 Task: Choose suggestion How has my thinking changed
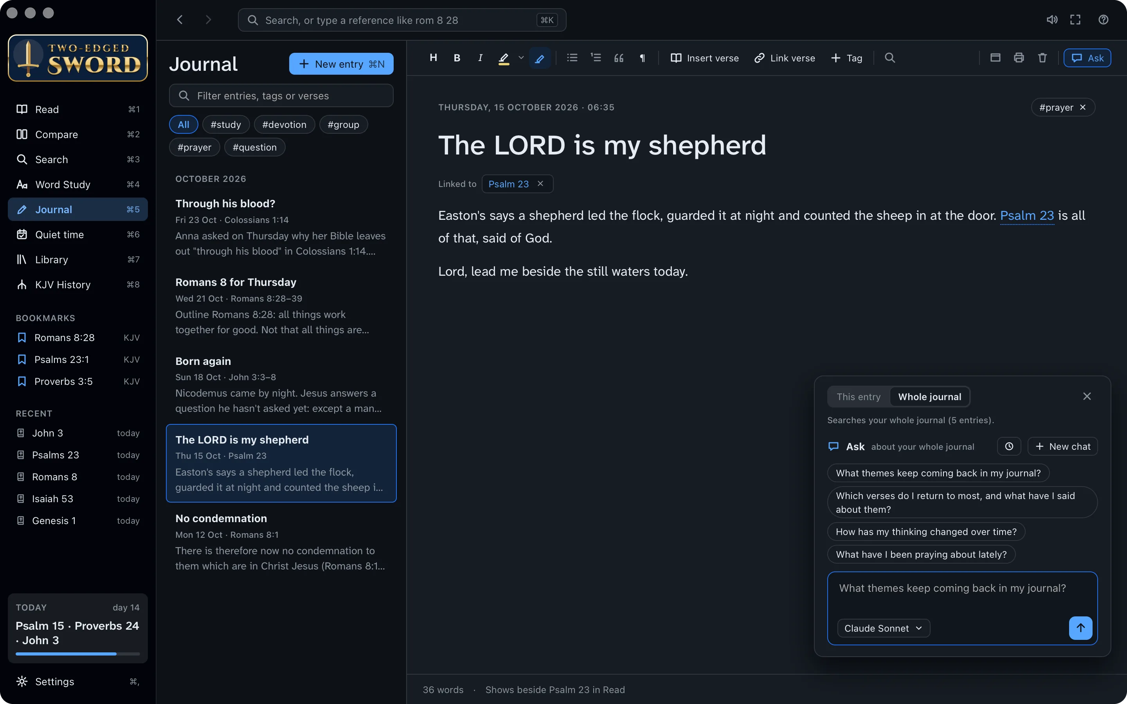click(x=926, y=532)
